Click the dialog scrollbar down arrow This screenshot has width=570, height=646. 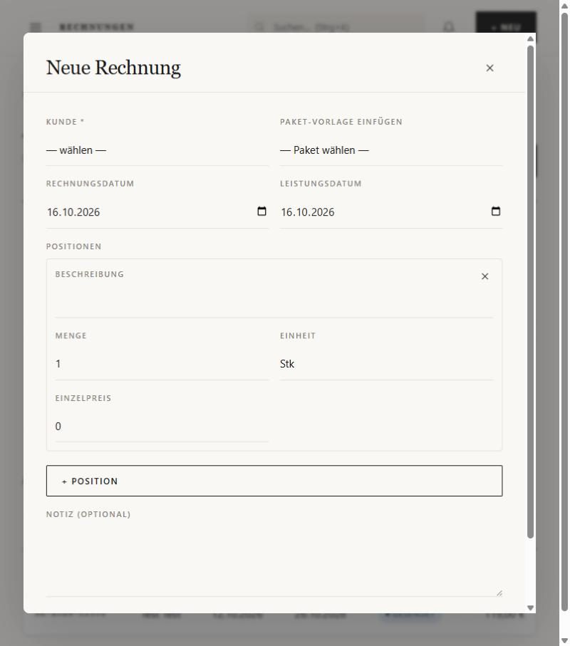tap(530, 608)
